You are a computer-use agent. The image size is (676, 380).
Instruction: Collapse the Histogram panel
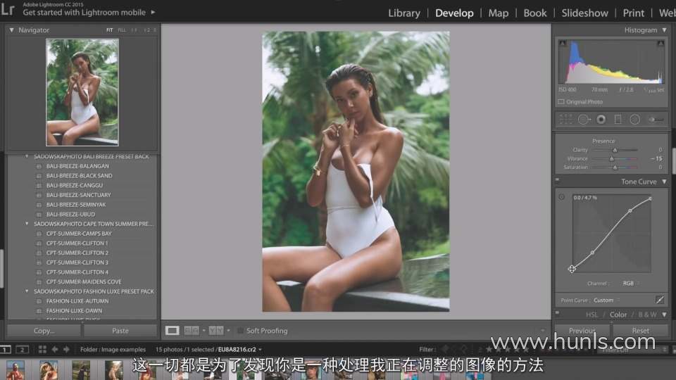tap(664, 30)
